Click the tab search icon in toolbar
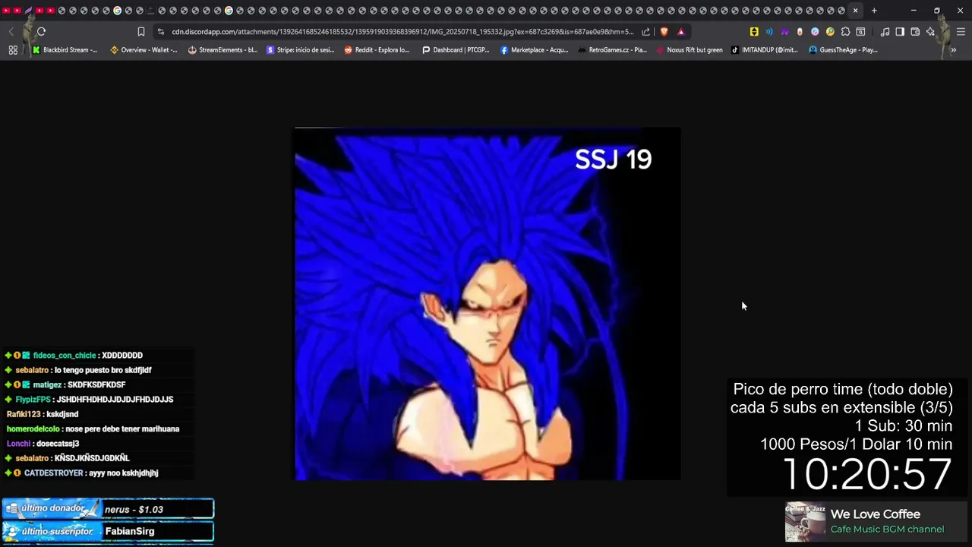The width and height of the screenshot is (972, 547). [860, 32]
